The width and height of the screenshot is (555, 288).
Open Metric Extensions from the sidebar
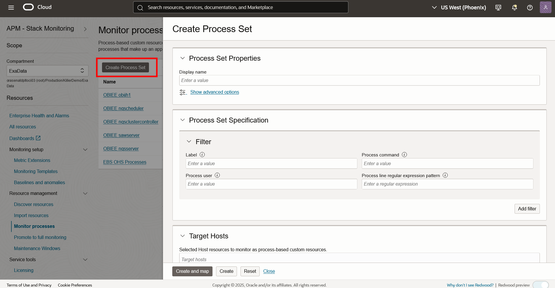click(32, 160)
